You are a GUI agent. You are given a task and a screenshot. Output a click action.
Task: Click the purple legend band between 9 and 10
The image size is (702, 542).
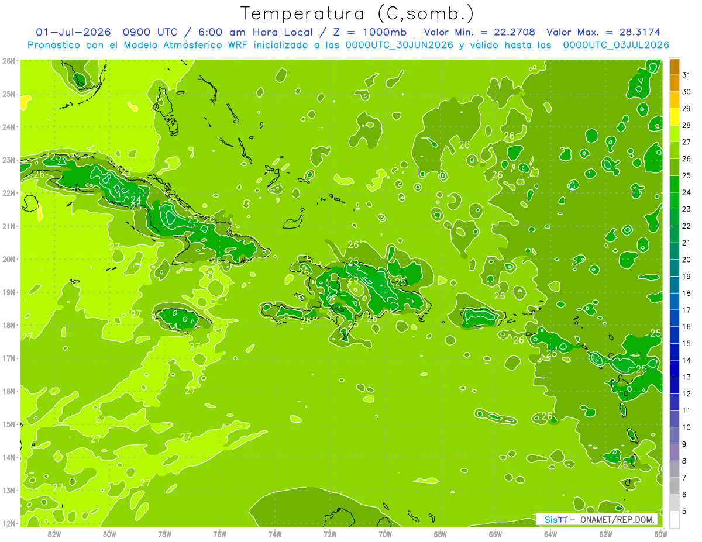675,436
